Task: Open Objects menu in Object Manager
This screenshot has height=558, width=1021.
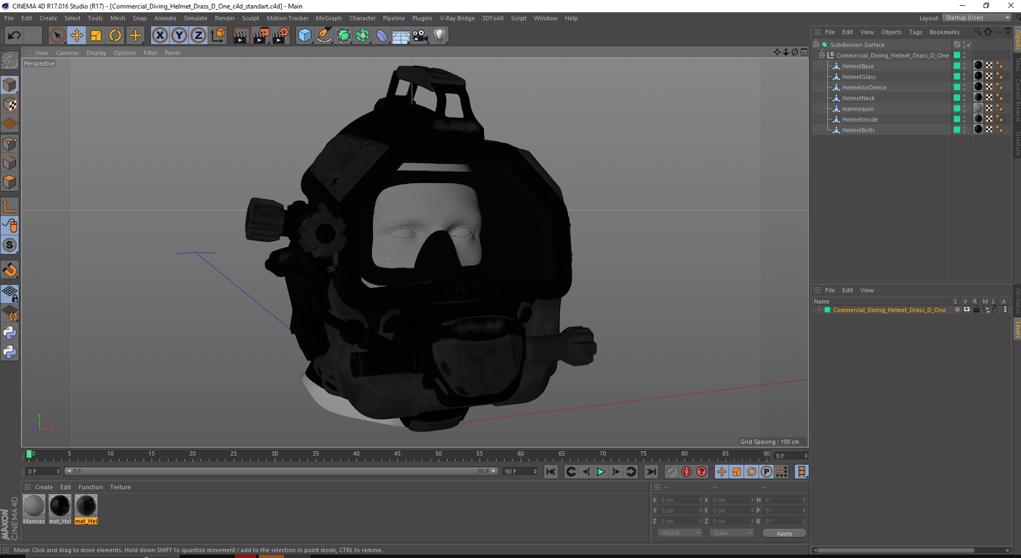Action: click(x=891, y=32)
